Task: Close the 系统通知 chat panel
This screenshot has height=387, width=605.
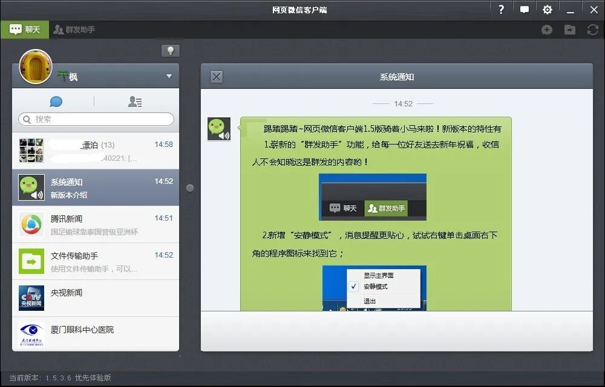Action: (217, 77)
